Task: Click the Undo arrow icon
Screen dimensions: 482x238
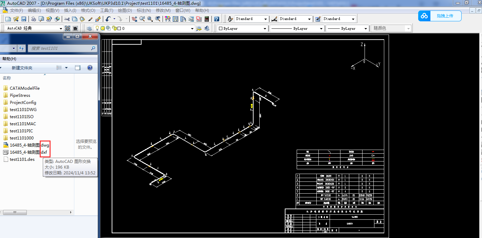Action: click(x=108, y=19)
